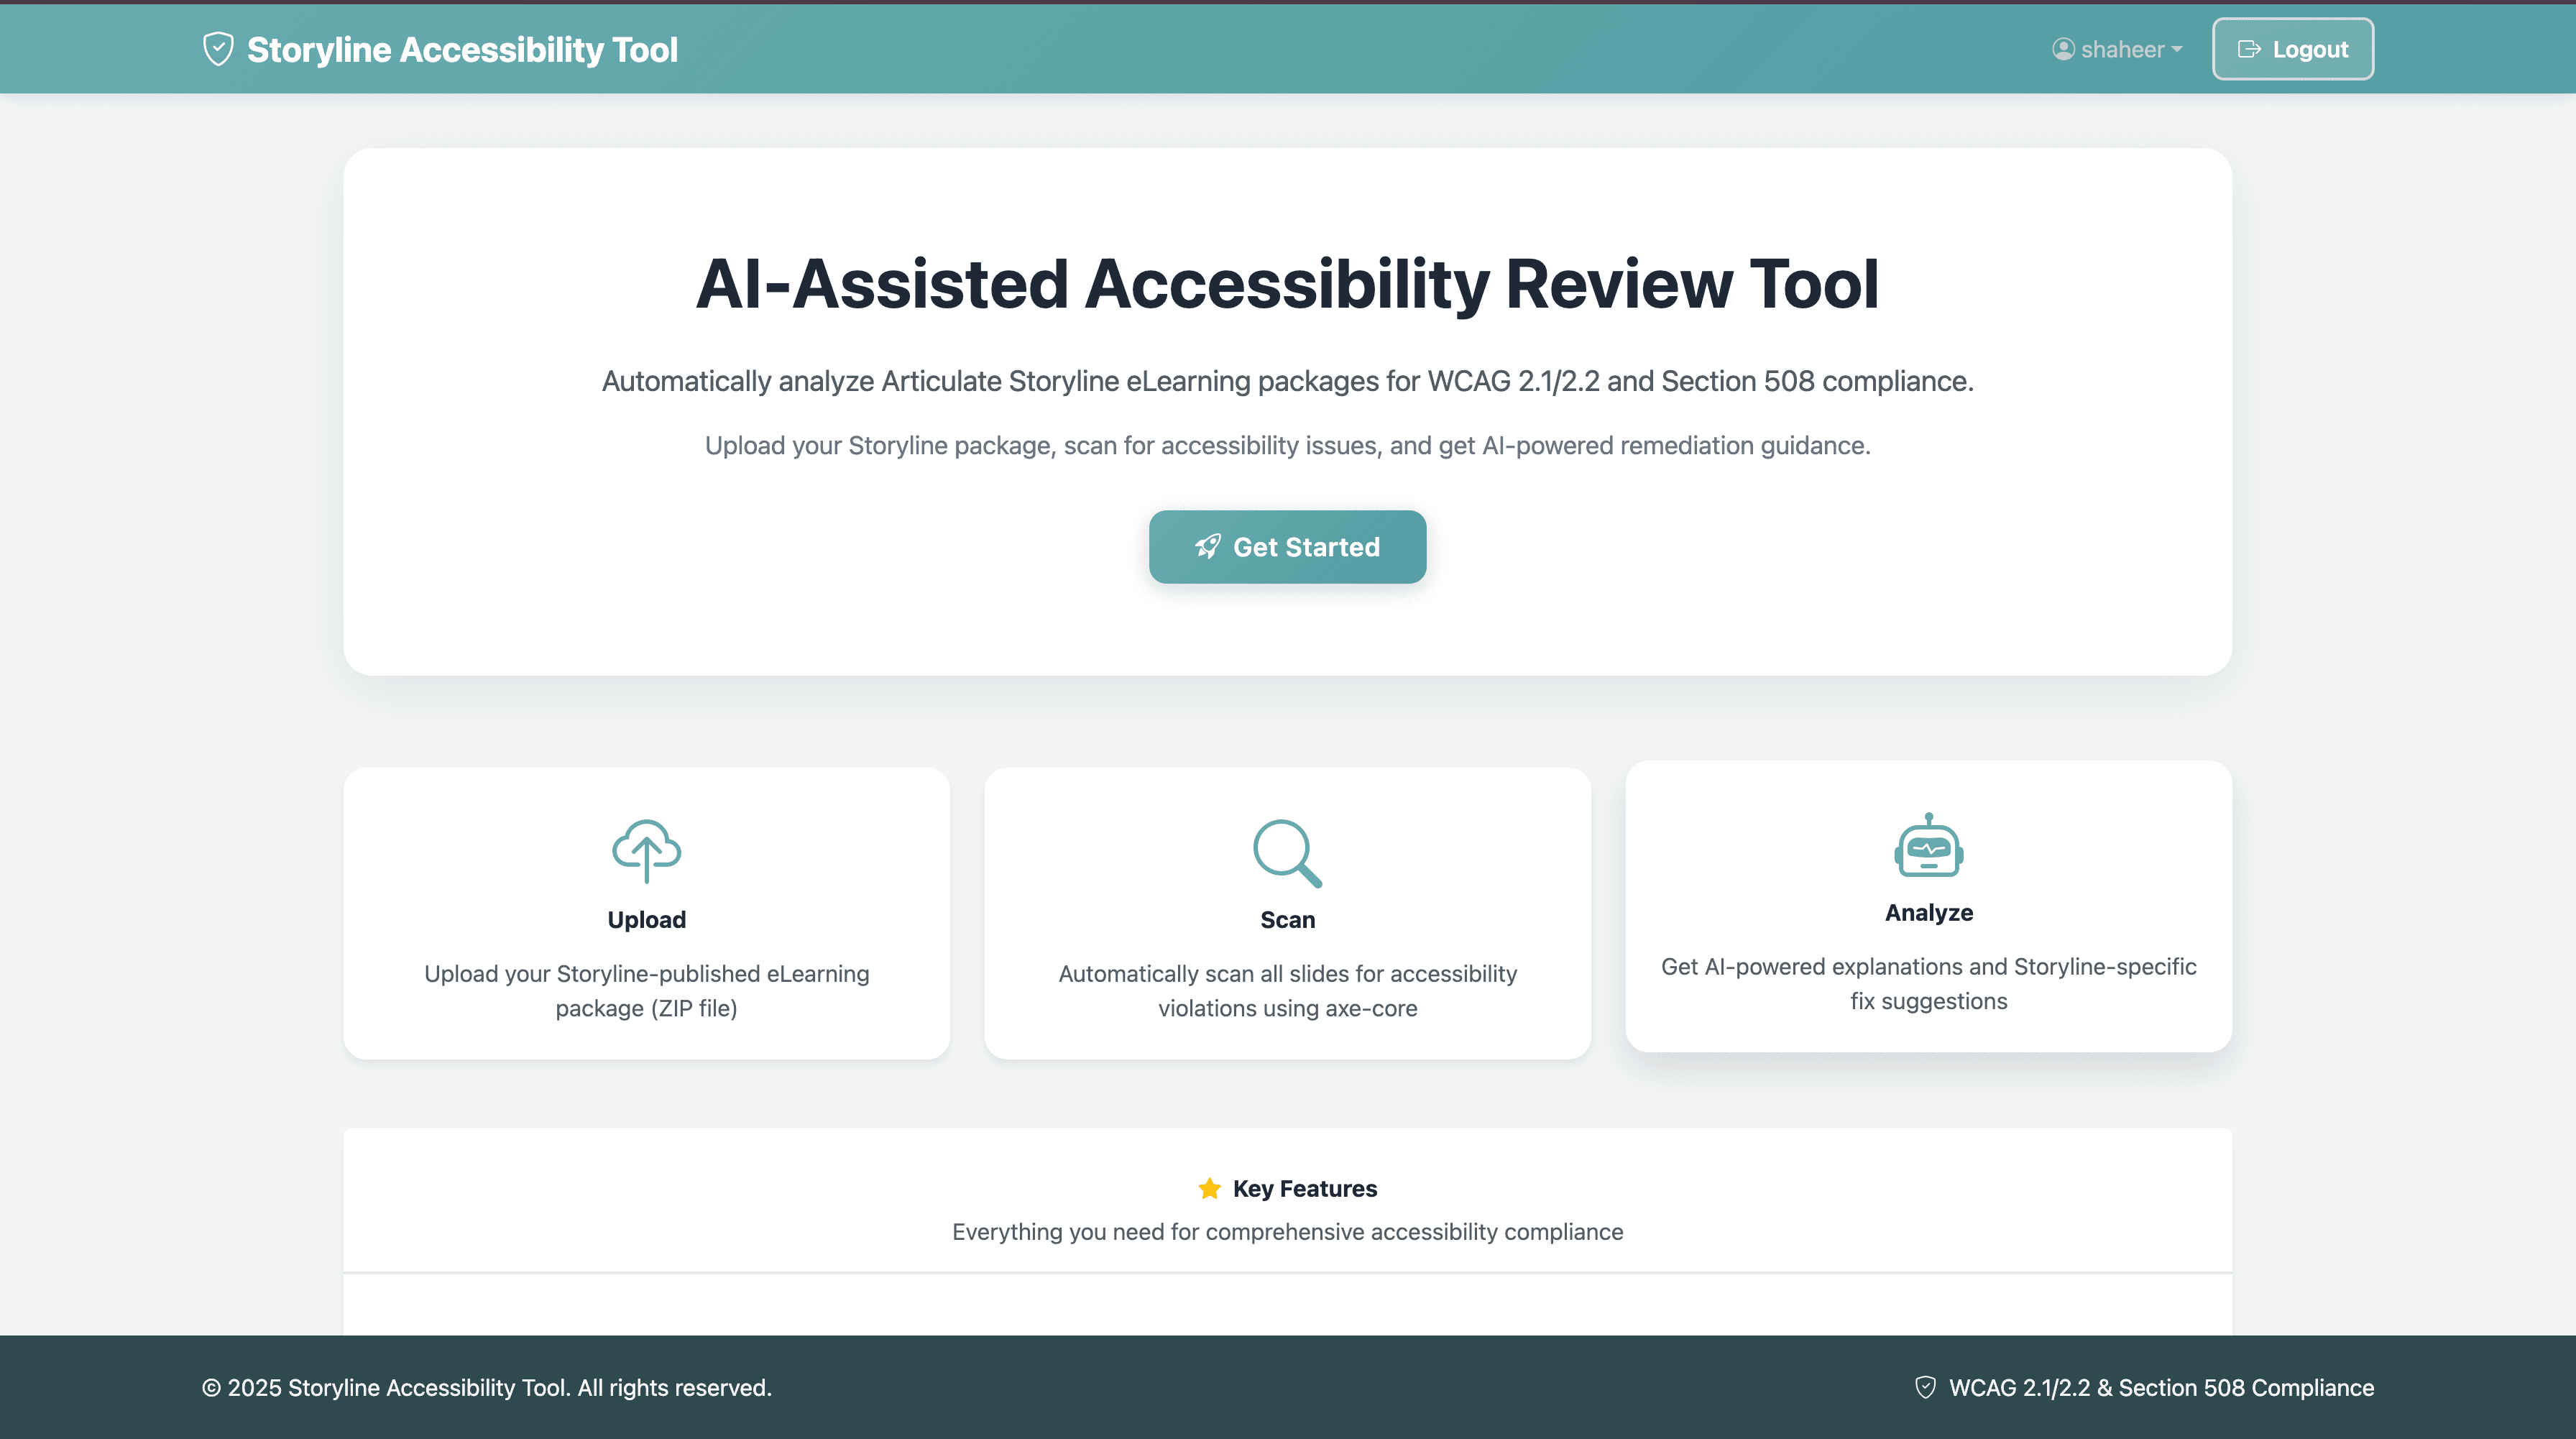Select the Analyze feature card heading
This screenshot has width=2576, height=1439.
(x=1928, y=913)
